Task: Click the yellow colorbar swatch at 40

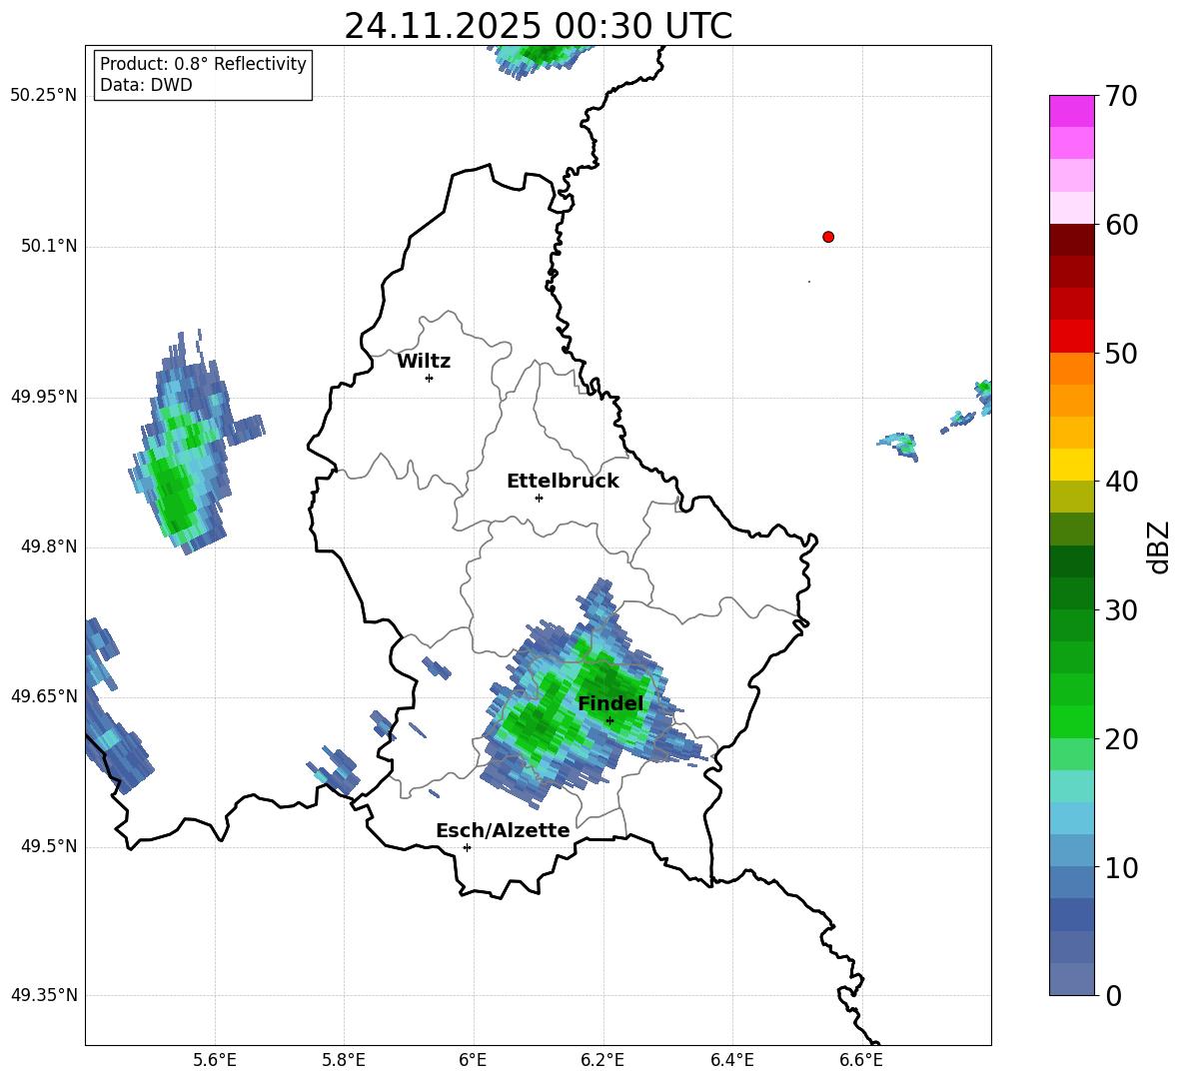Action: click(x=1071, y=465)
